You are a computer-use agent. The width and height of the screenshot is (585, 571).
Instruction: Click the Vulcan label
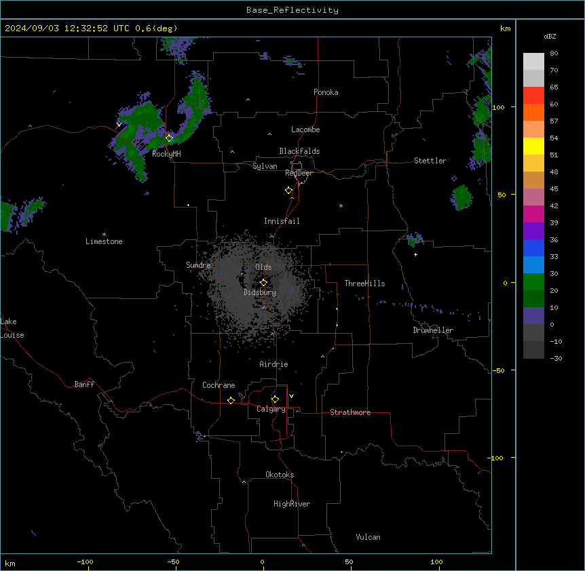[x=369, y=537]
